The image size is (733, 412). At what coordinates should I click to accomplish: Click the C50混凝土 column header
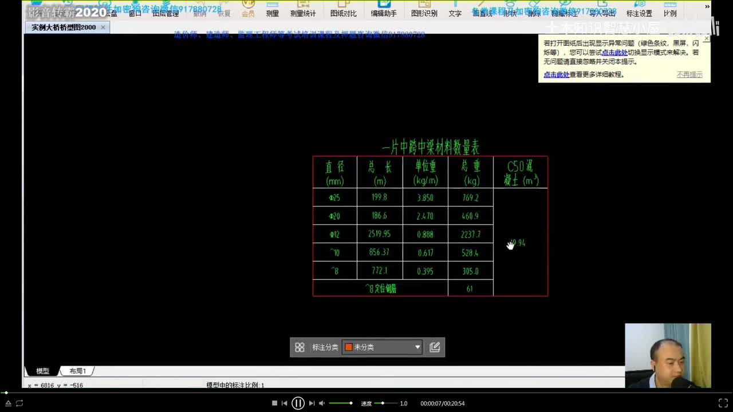(x=521, y=173)
